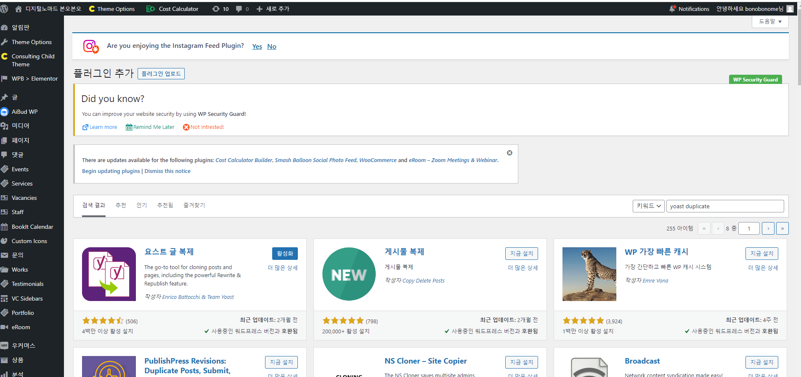This screenshot has height=377, width=801.
Task: Click 요스트 글 복제 plugin thumbnail
Action: pyautogui.click(x=109, y=274)
